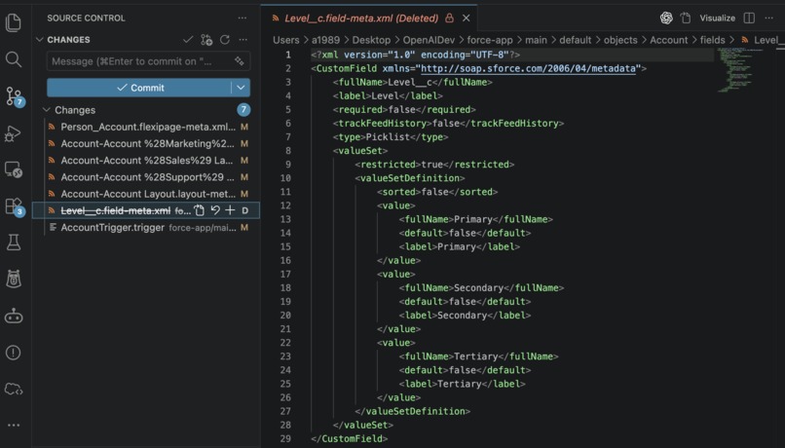This screenshot has height=448, width=785.
Task: Click line number 17 in gutter
Action: 285,274
